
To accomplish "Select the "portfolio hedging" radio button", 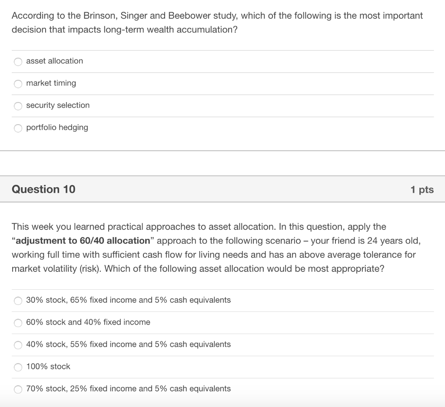I will [x=18, y=128].
